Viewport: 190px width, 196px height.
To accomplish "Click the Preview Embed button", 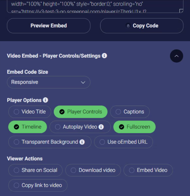I will click(x=49, y=26).
